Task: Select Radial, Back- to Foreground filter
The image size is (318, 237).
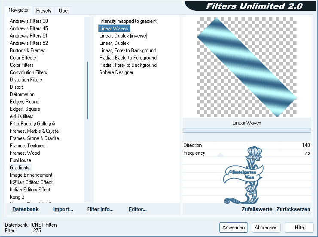Action: tap(128, 58)
